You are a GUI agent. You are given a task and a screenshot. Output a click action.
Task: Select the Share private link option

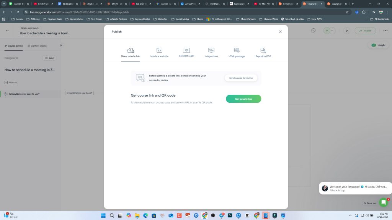130,52
